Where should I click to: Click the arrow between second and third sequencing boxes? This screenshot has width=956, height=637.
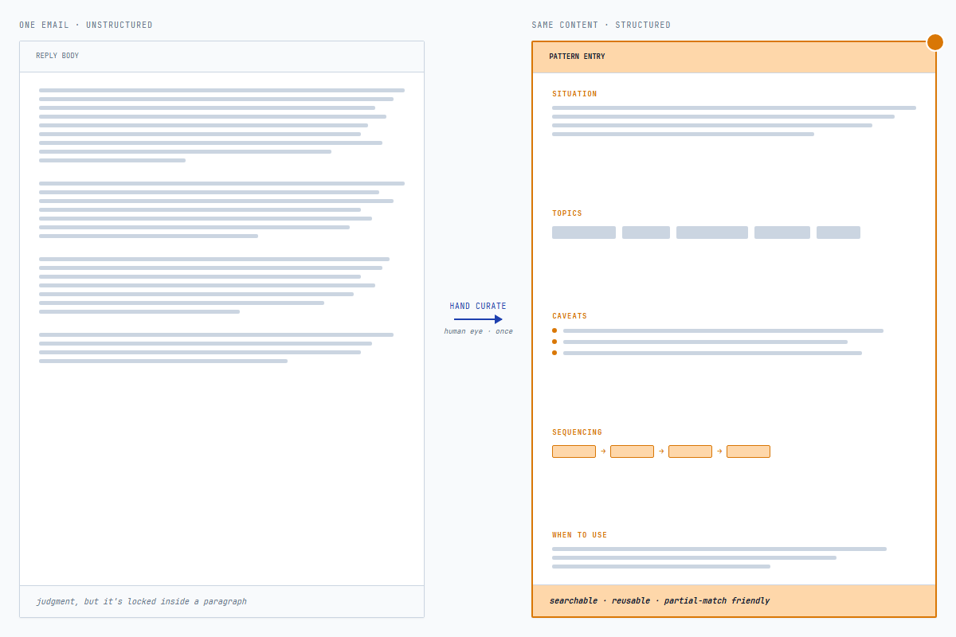pos(661,451)
